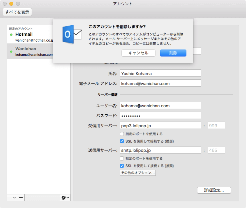246x208 pixels.
Task: Click the dialog title このアカウントを削除しますか?
Action: point(117,27)
